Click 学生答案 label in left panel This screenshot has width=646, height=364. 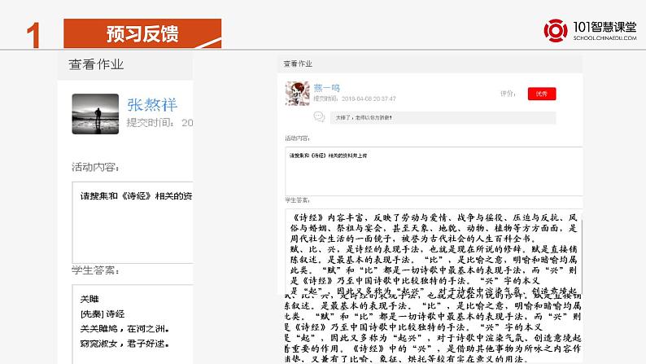(95, 270)
